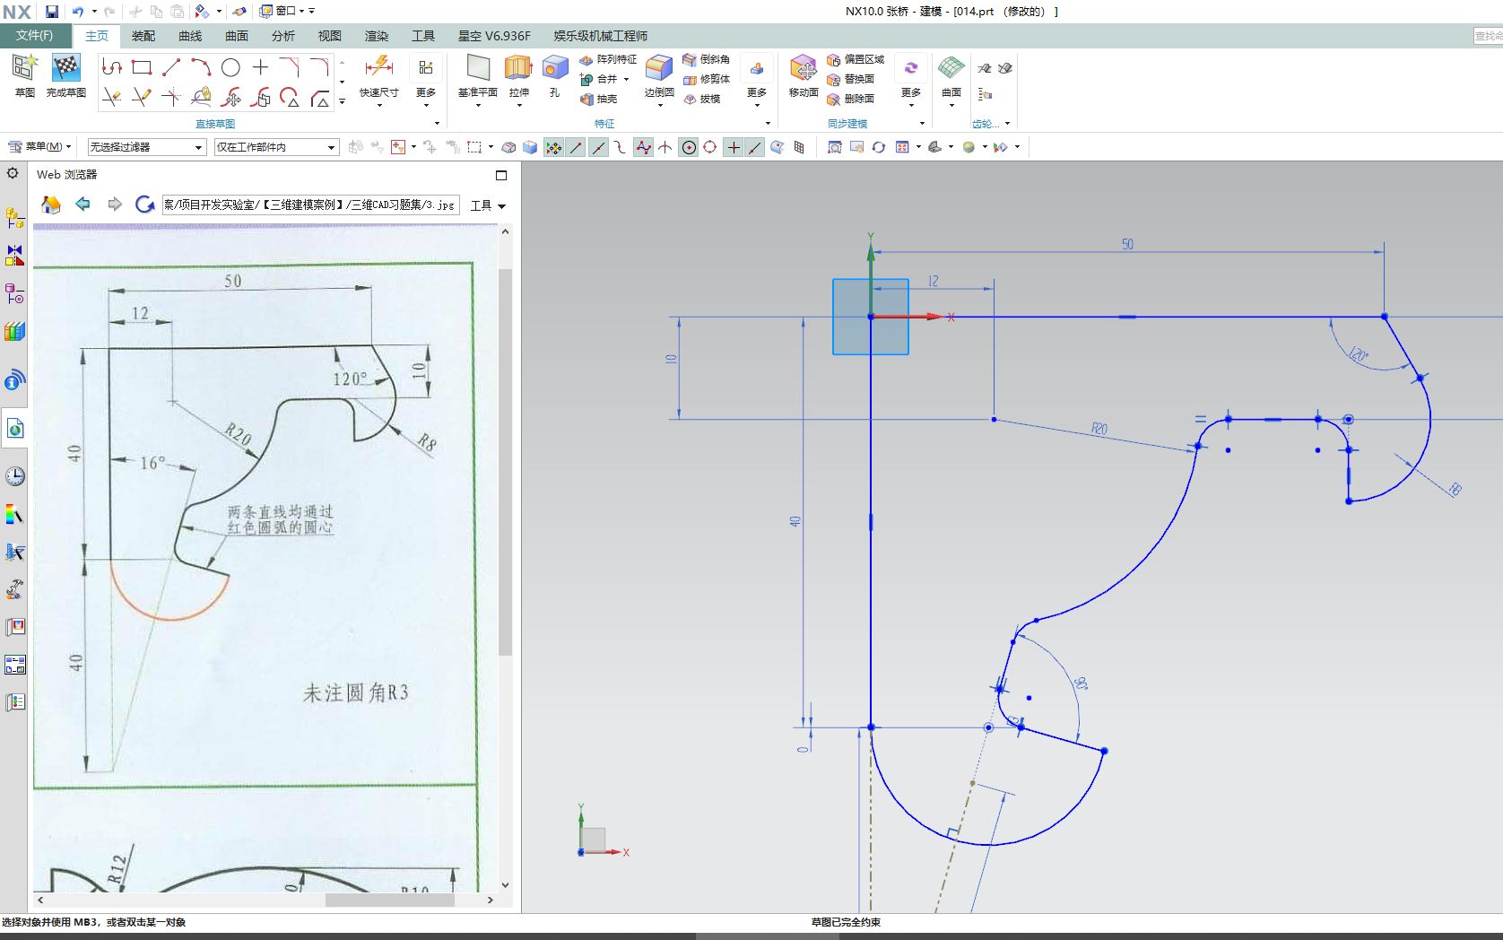
Task: Open the 仅在工作部件内 scope dropdown
Action: (x=275, y=146)
